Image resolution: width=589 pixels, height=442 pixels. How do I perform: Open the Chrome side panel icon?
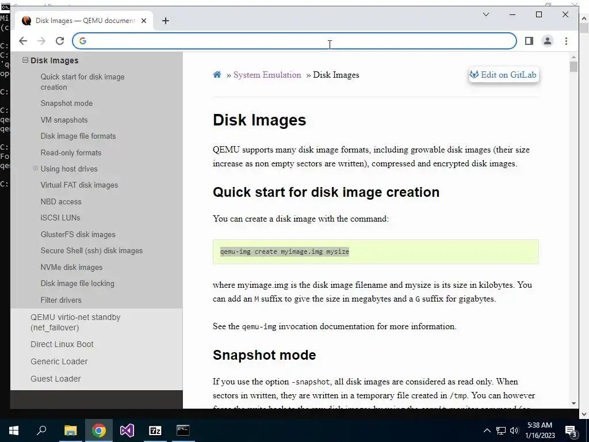click(529, 41)
